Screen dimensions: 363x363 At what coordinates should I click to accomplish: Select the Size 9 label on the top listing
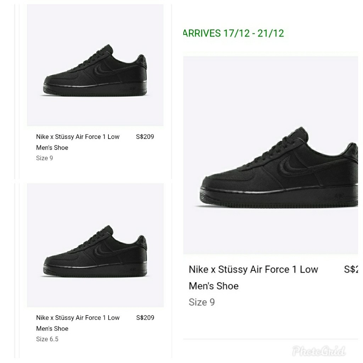44,158
